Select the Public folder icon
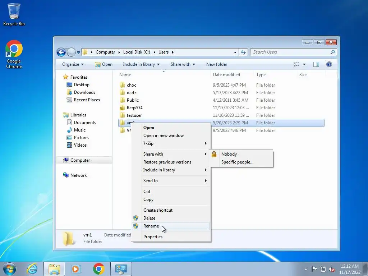The width and height of the screenshot is (368, 276). coord(122,100)
